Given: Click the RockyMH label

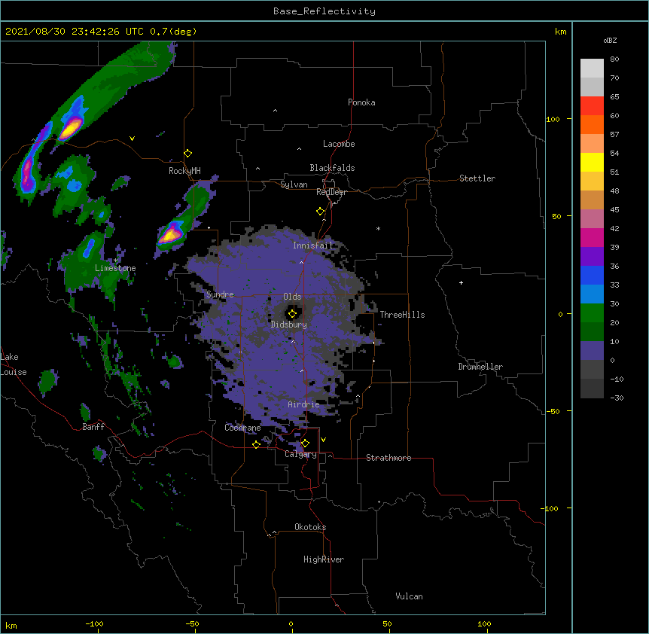Looking at the screenshot, I should point(184,171).
